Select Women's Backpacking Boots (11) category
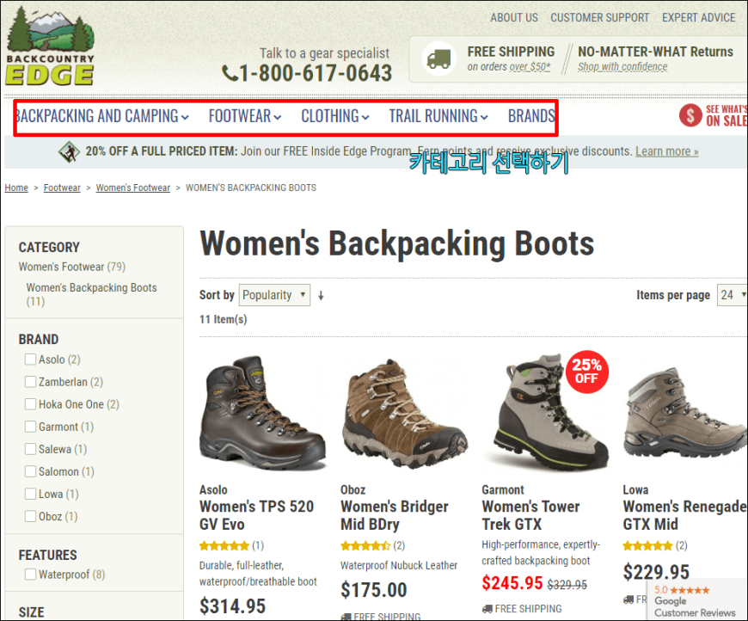The image size is (748, 621). coord(91,294)
